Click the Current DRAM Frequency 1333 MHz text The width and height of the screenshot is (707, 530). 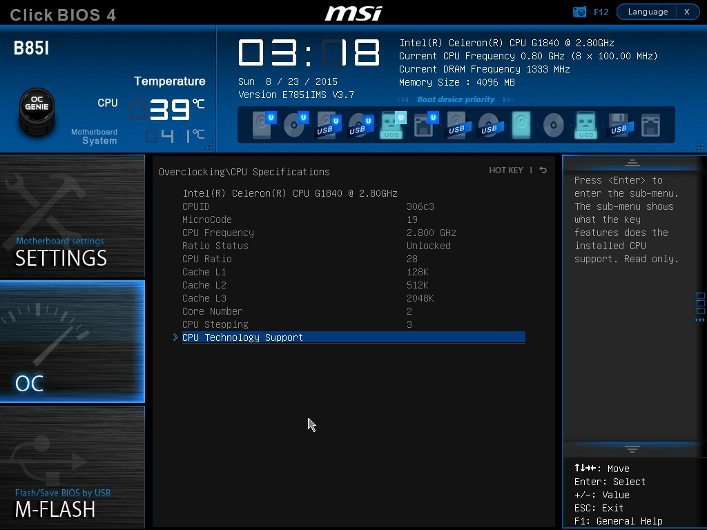tap(484, 69)
